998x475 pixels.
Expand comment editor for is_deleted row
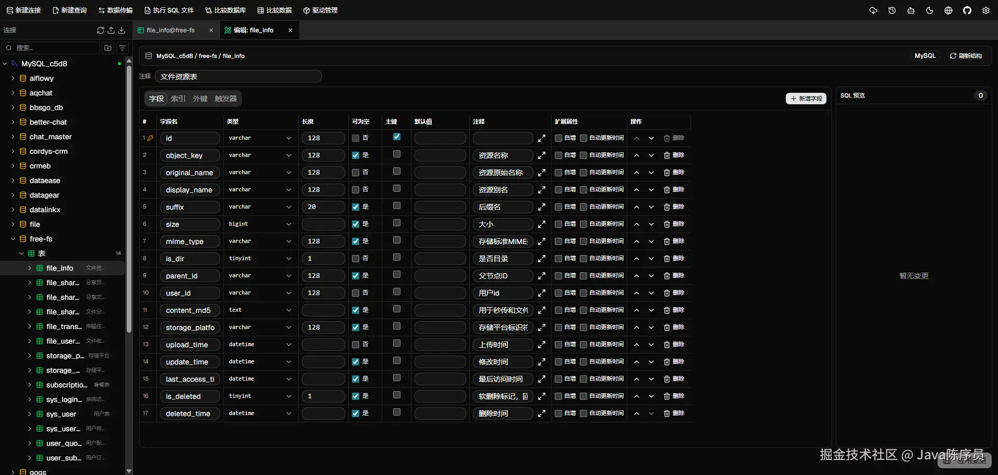542,396
